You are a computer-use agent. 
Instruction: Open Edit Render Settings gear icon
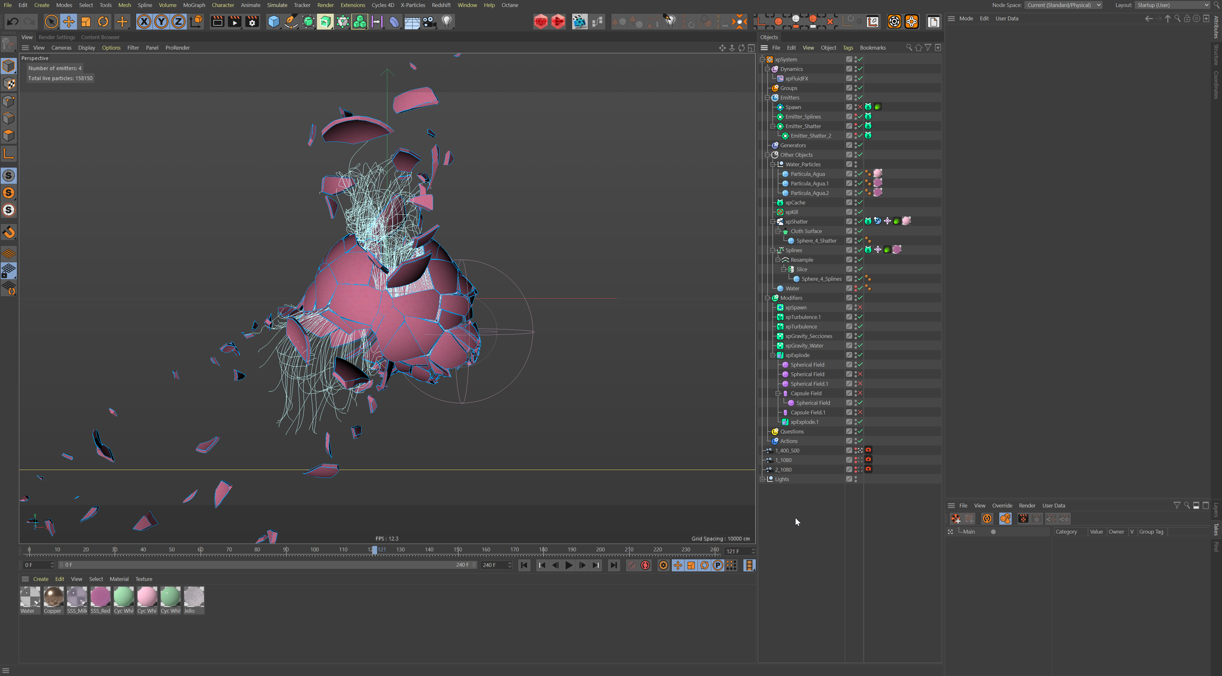click(x=252, y=22)
